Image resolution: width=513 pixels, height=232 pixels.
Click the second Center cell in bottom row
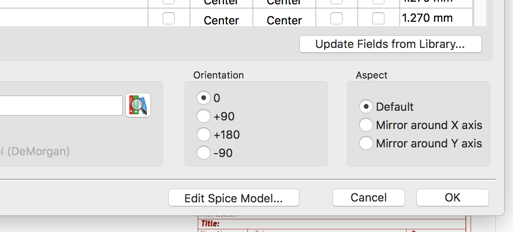point(284,20)
